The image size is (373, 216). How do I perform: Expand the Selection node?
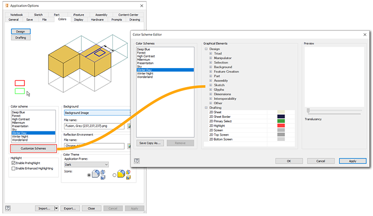click(x=210, y=62)
